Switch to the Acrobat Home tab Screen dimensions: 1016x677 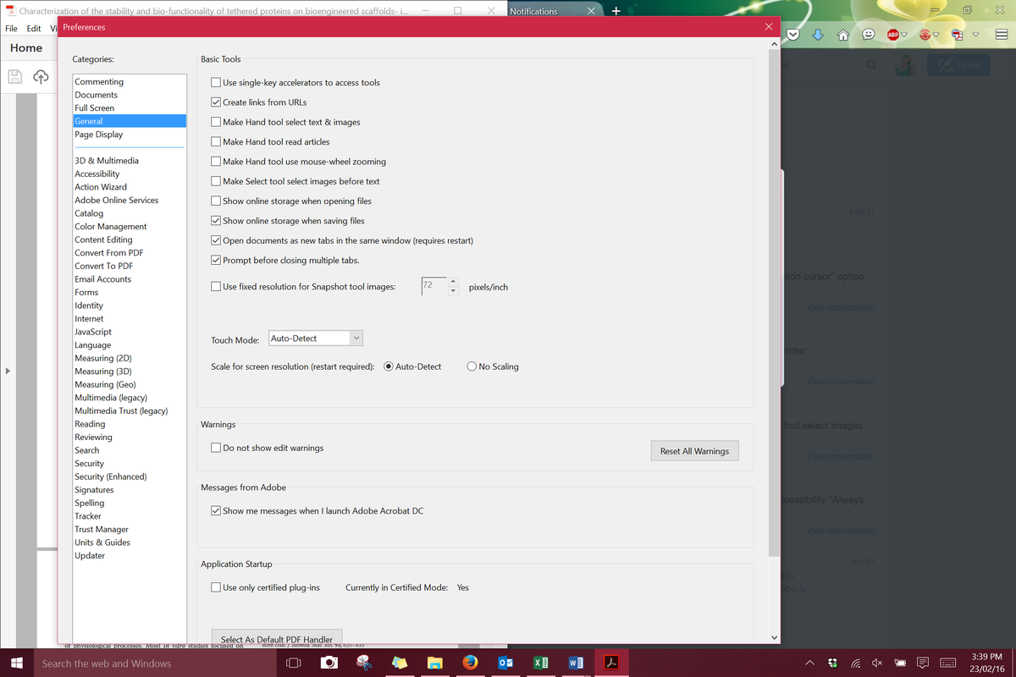[26, 48]
